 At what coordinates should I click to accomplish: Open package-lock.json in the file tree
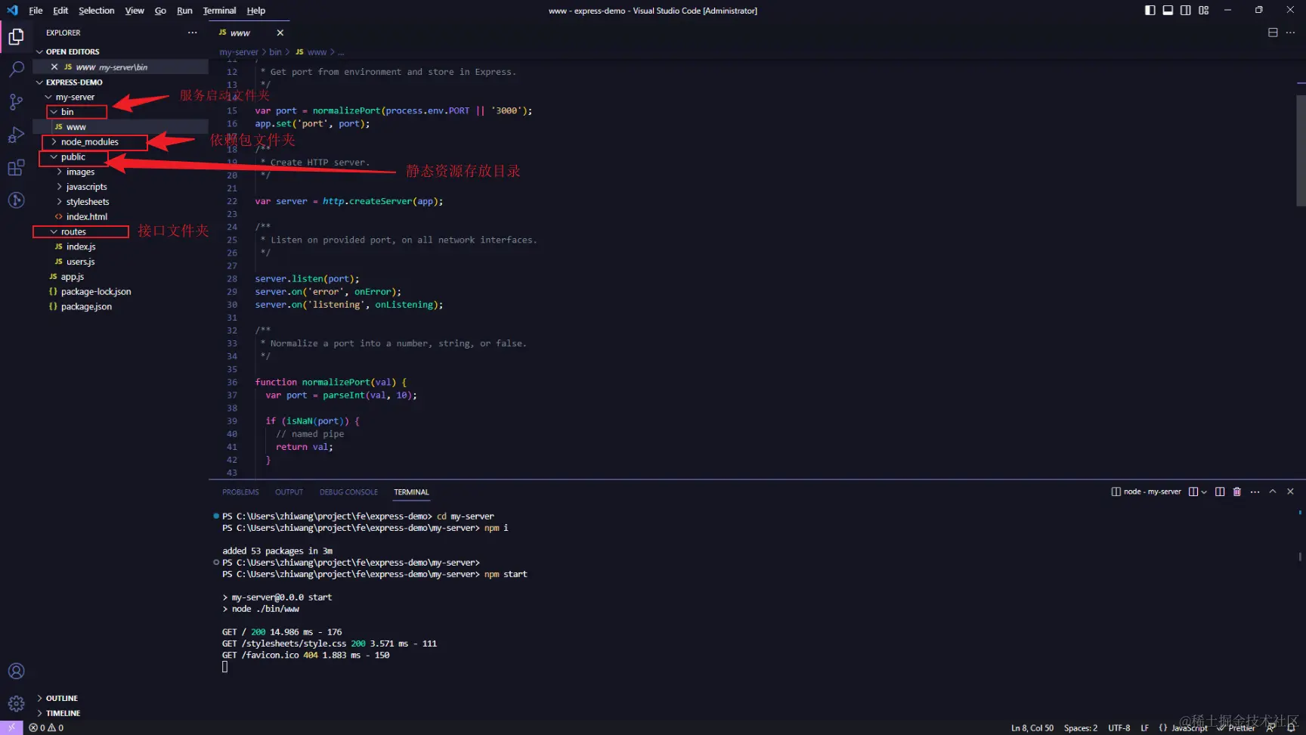point(95,291)
